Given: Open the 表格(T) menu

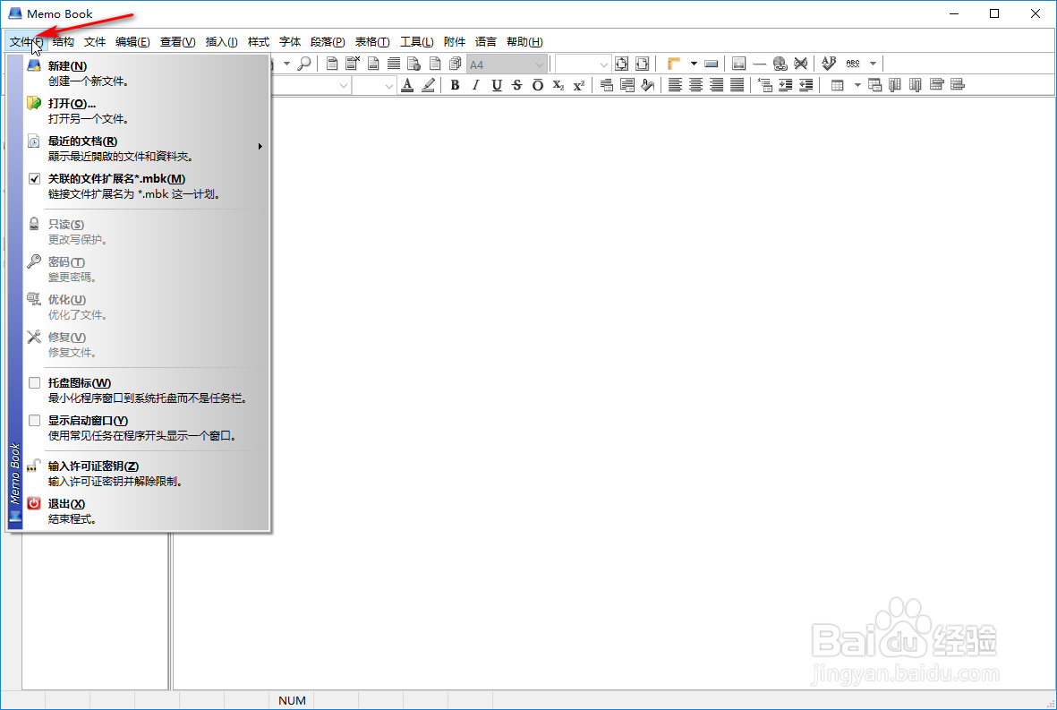Looking at the screenshot, I should [x=372, y=42].
